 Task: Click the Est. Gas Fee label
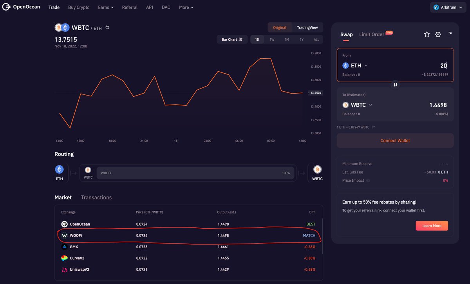[x=353, y=172]
